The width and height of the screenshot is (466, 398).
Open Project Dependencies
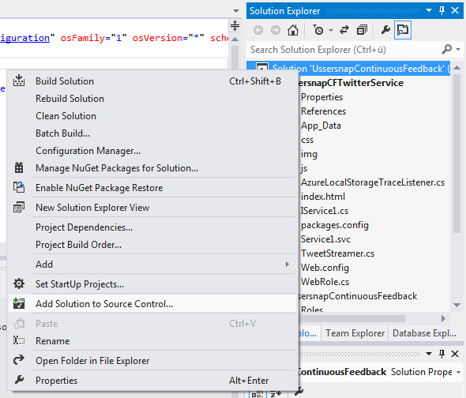coord(152,227)
